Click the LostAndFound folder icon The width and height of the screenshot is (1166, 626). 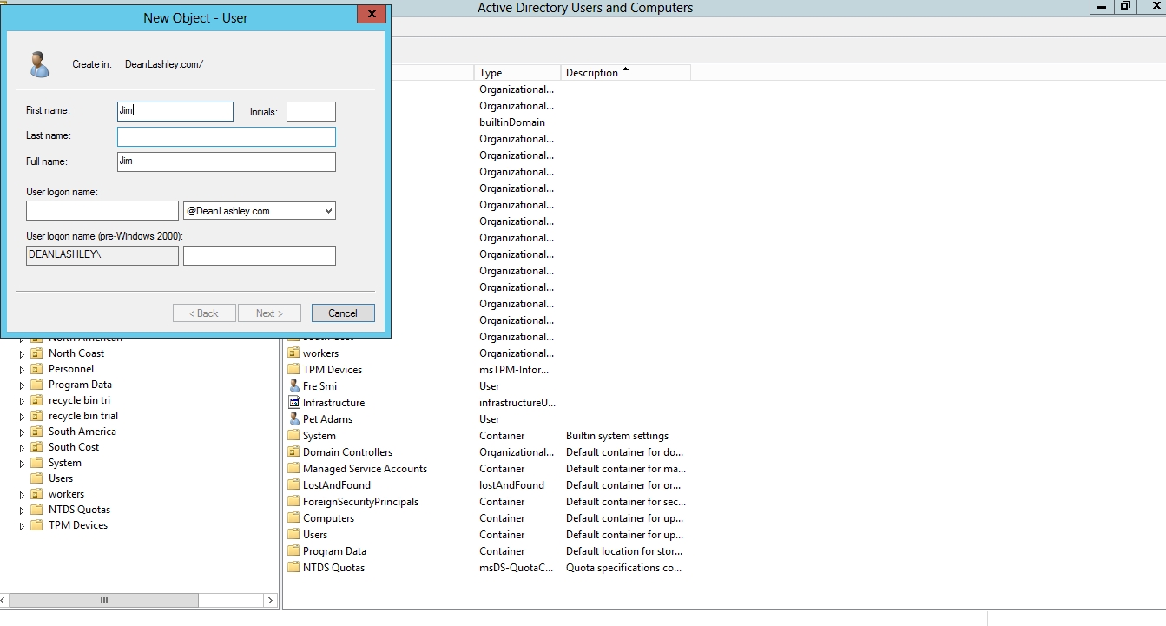click(x=293, y=485)
